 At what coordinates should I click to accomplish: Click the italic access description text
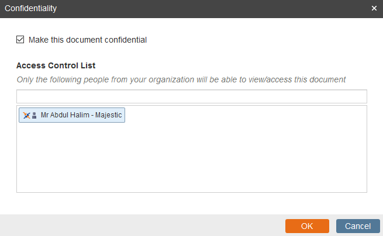pyautogui.click(x=181, y=79)
